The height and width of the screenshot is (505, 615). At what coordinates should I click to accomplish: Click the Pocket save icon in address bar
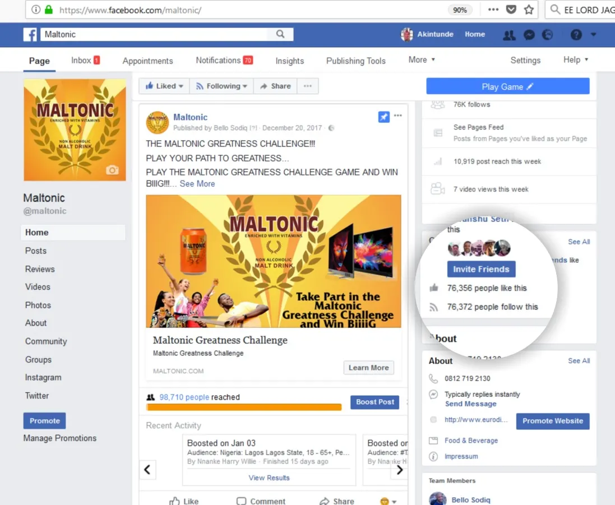click(511, 10)
